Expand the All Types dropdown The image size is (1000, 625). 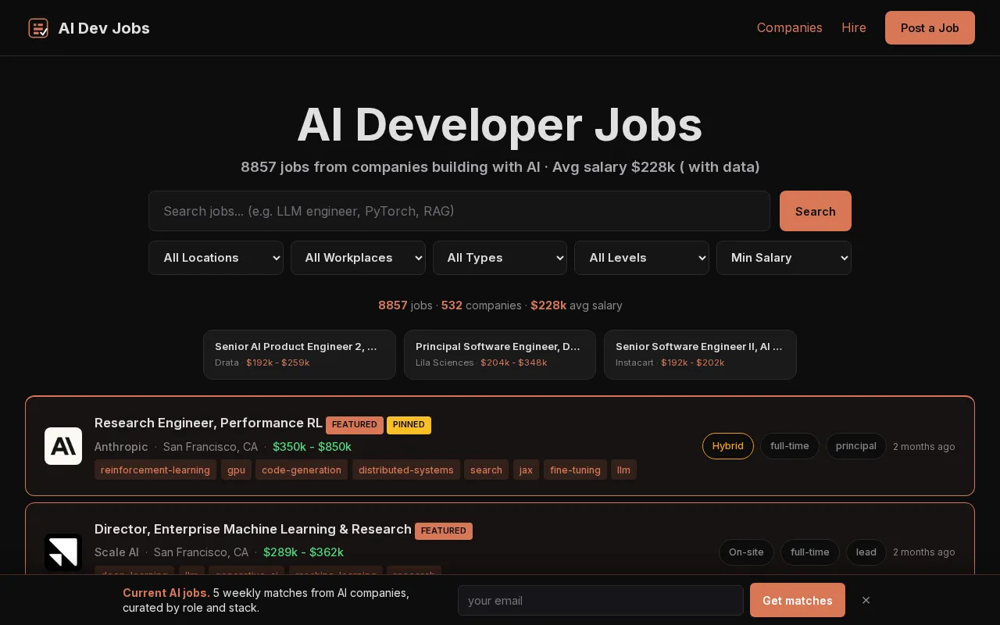point(500,258)
